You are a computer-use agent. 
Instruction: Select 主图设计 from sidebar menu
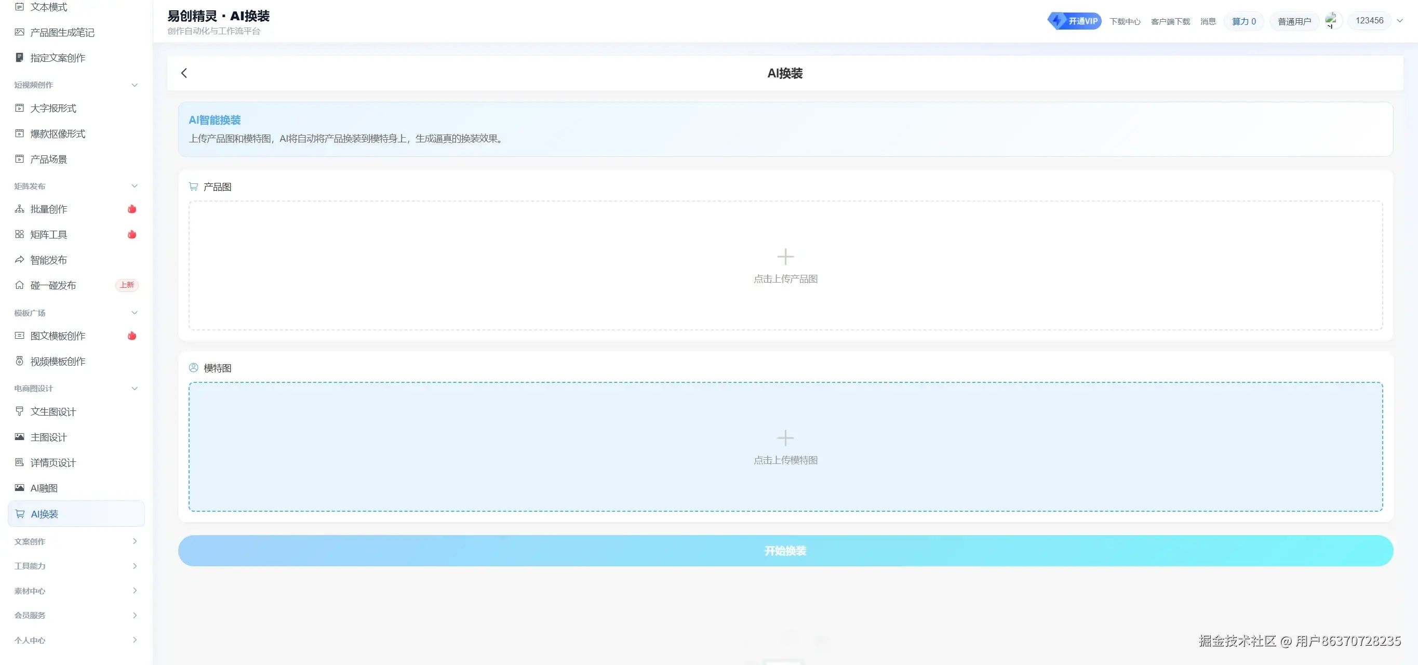tap(48, 437)
